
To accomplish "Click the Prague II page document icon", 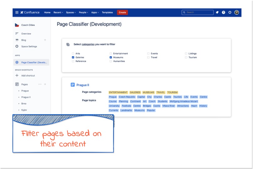I will (x=73, y=85).
